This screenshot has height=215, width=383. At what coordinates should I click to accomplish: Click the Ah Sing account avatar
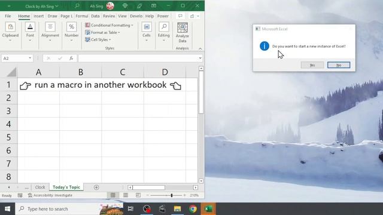click(x=110, y=6)
